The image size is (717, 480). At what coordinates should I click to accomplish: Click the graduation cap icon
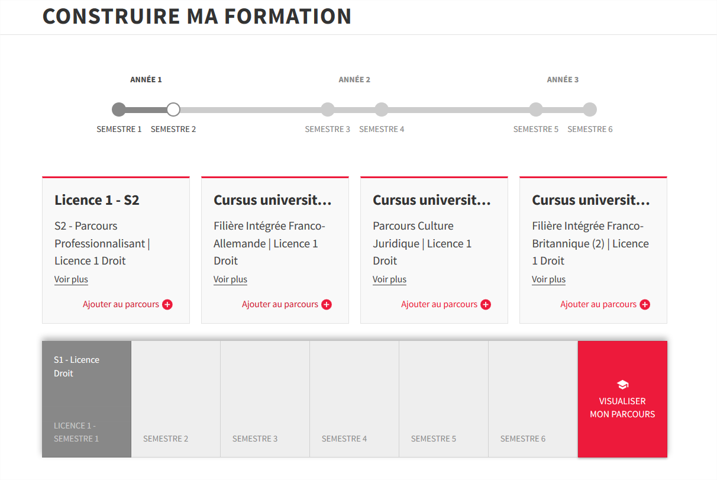[x=622, y=385]
